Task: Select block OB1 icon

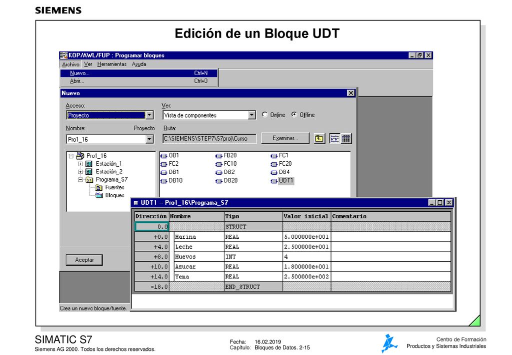Action: (164, 156)
